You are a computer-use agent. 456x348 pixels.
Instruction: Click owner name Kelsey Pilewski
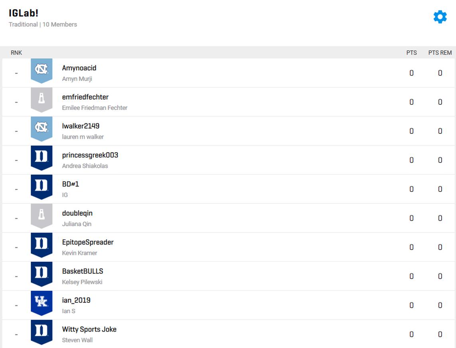(x=82, y=282)
